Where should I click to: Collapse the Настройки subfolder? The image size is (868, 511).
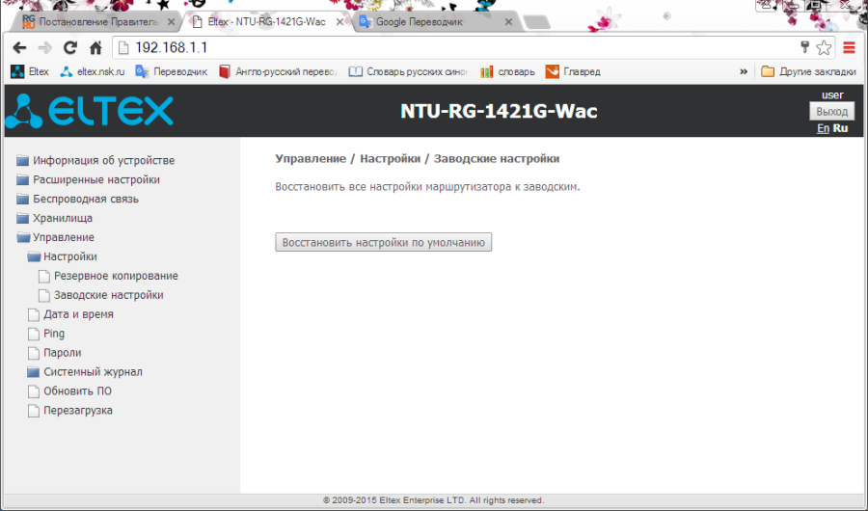pyautogui.click(x=62, y=256)
